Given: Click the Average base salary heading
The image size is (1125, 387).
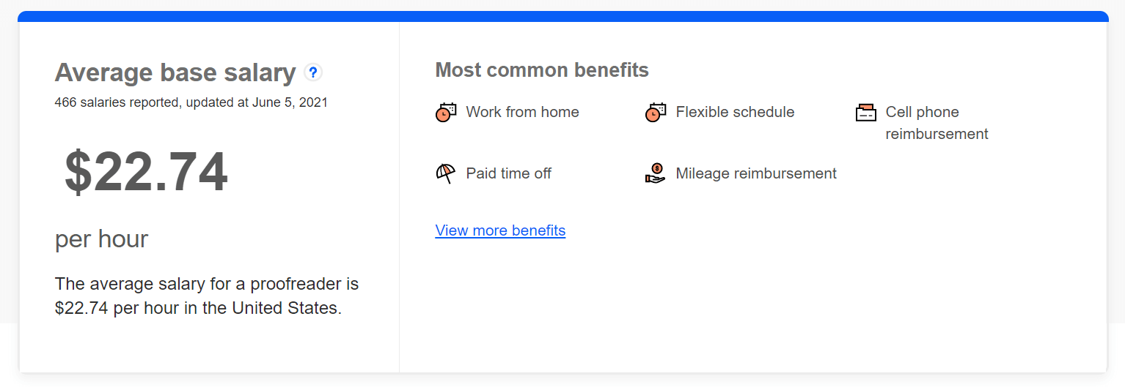Looking at the screenshot, I should tap(175, 72).
